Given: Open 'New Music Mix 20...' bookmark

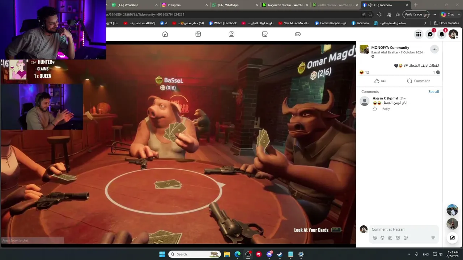Looking at the screenshot, I should 294,23.
